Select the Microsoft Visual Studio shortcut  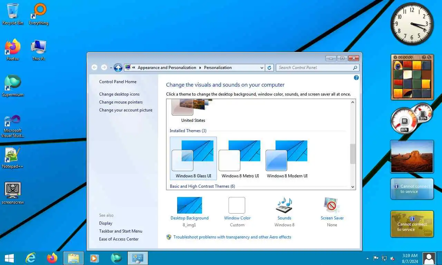click(13, 126)
